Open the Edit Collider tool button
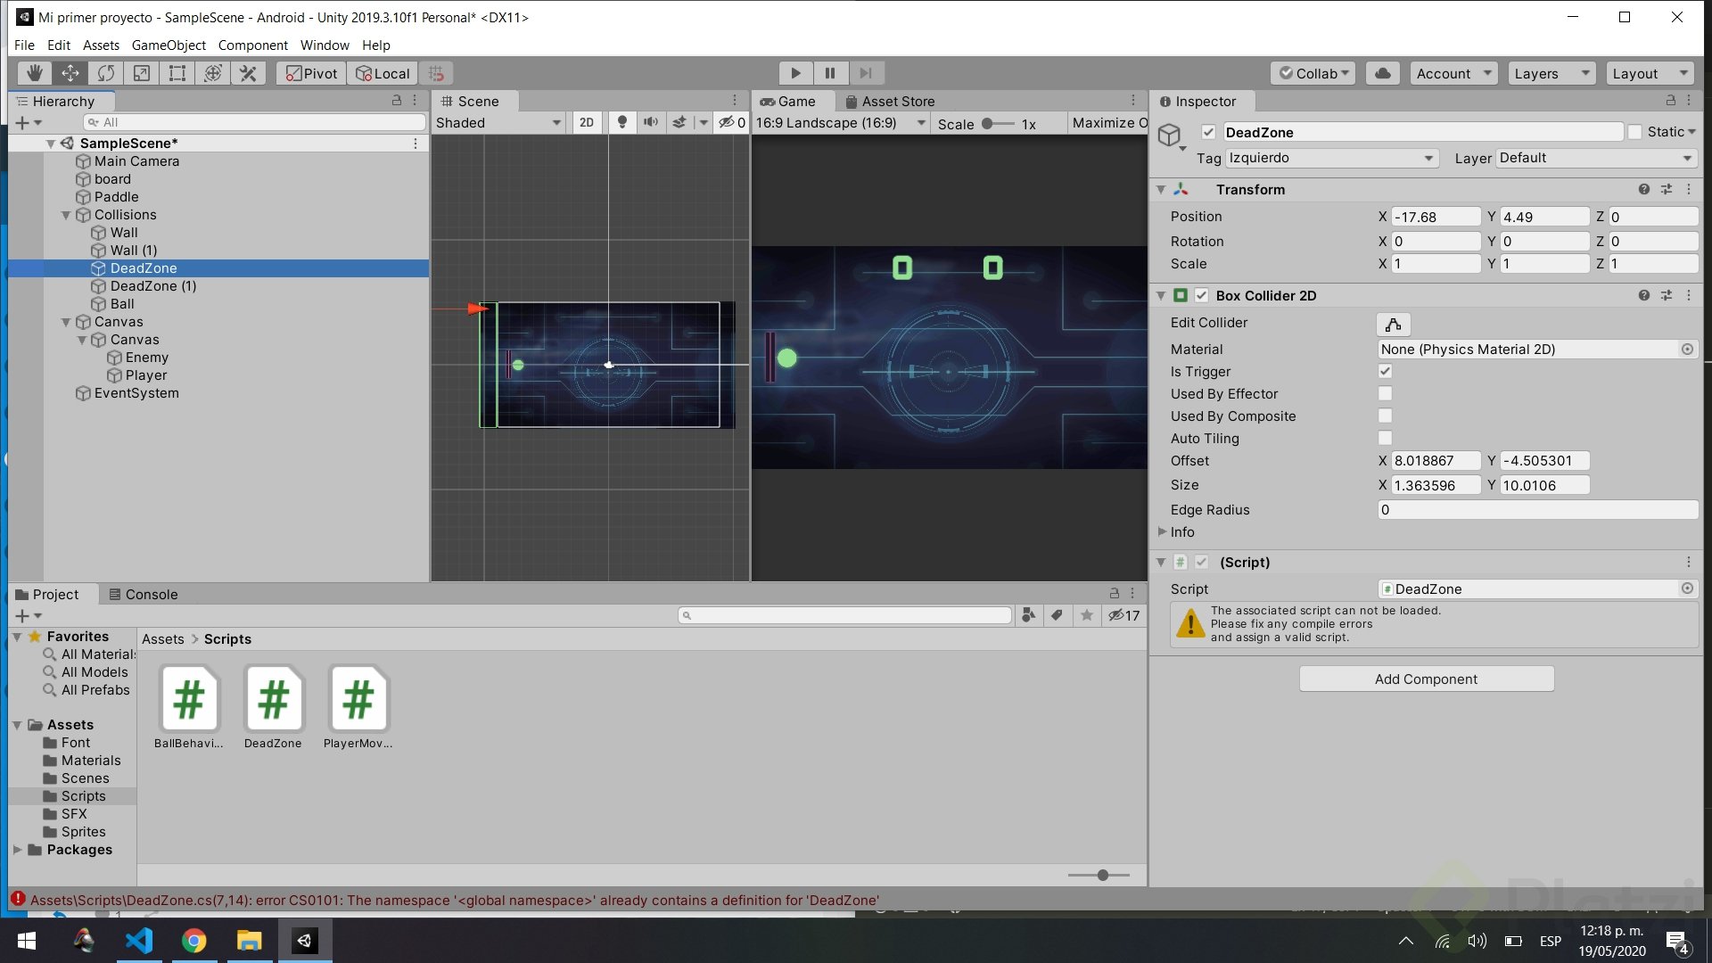The height and width of the screenshot is (963, 1712). coord(1393,324)
